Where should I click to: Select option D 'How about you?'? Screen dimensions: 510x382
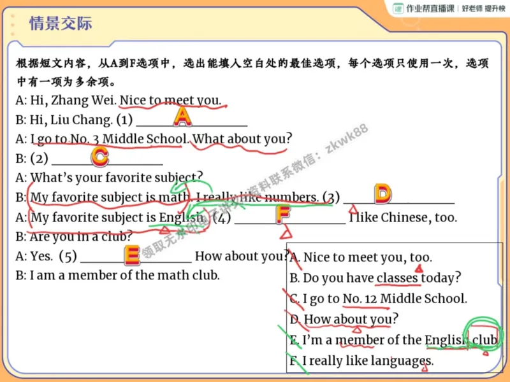pos(344,320)
